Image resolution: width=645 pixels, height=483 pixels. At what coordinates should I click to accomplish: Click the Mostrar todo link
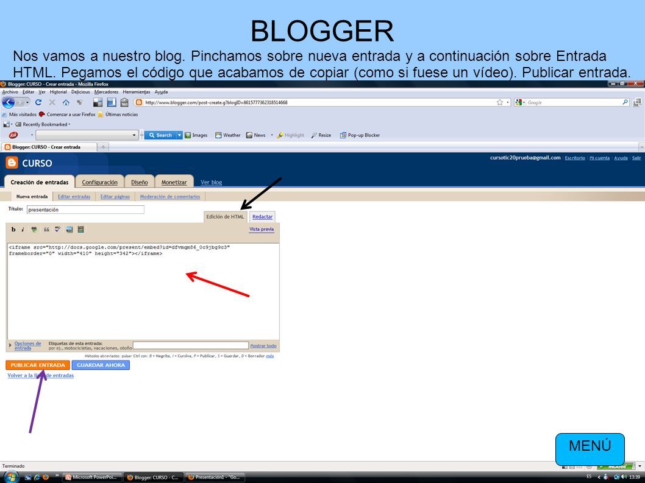[x=263, y=346]
